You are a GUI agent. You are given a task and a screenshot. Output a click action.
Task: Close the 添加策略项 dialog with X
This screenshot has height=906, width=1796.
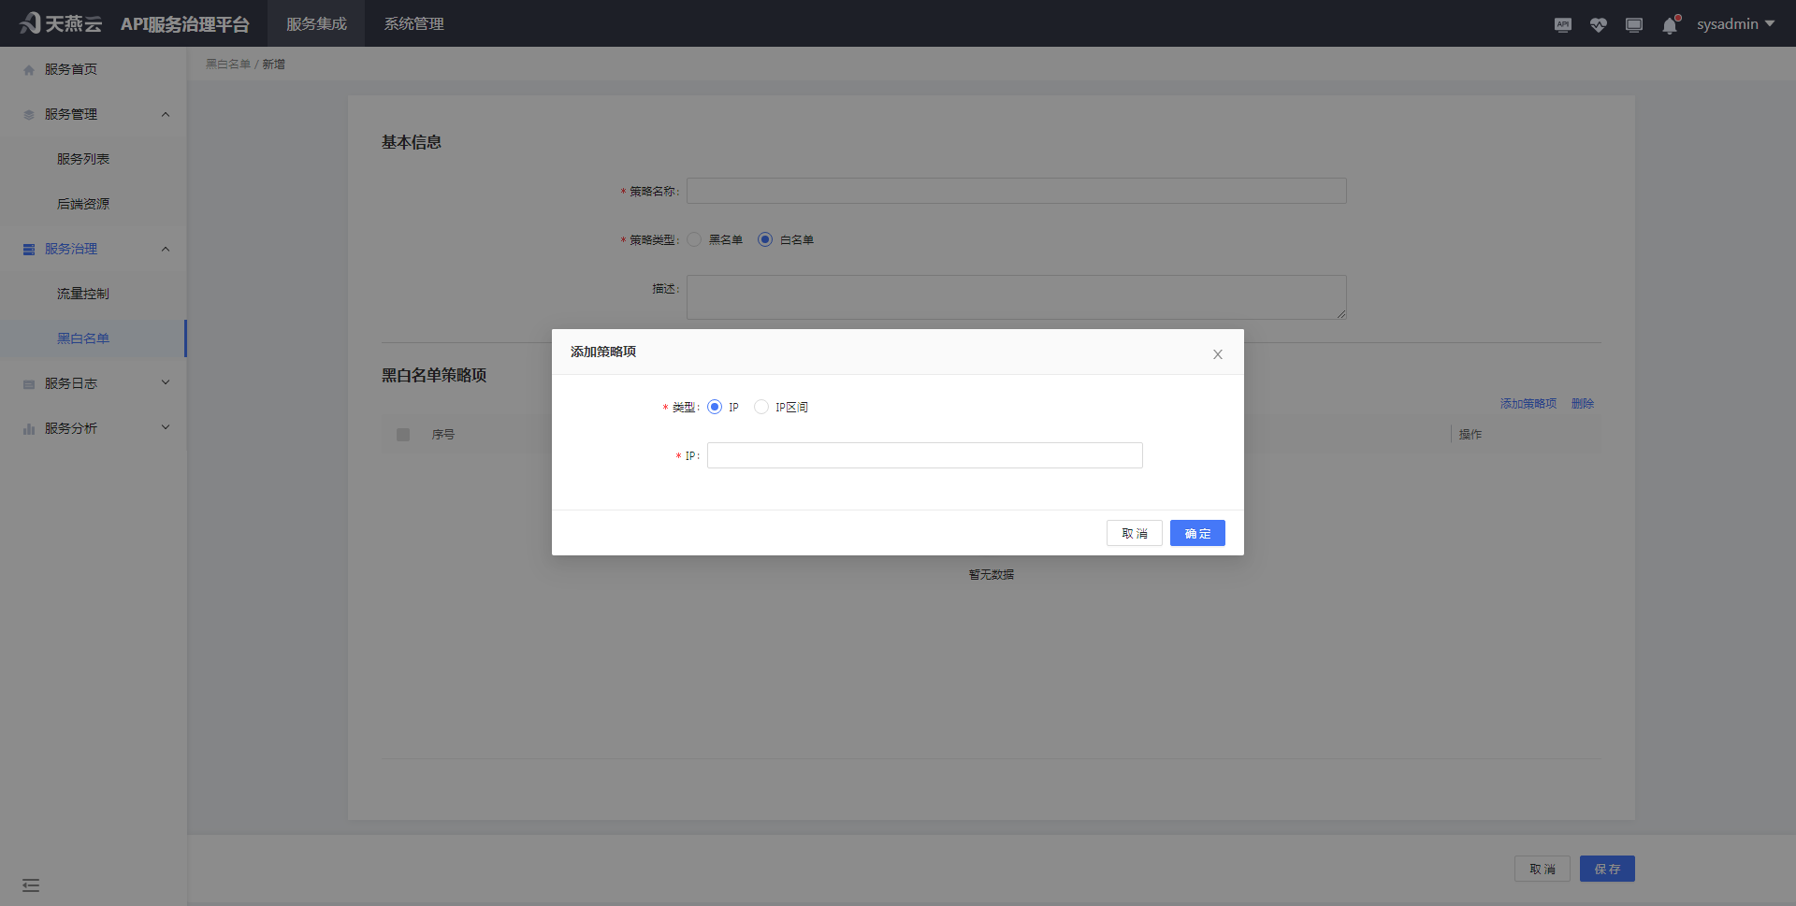tap(1217, 354)
